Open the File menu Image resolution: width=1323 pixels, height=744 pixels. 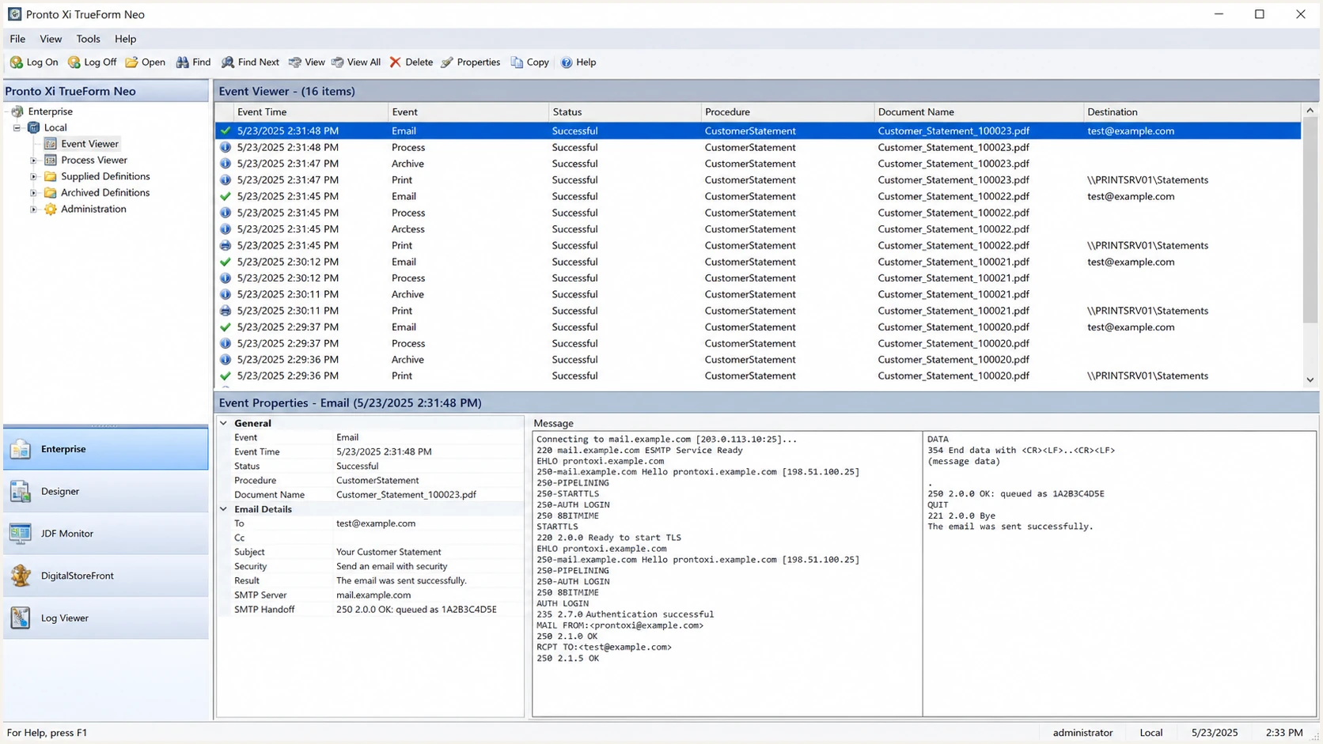pyautogui.click(x=17, y=39)
